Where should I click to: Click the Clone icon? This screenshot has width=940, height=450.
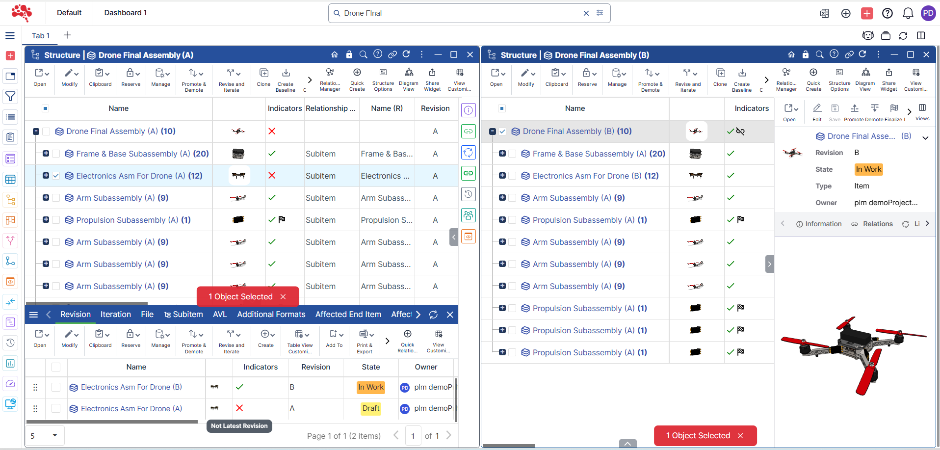click(x=263, y=79)
